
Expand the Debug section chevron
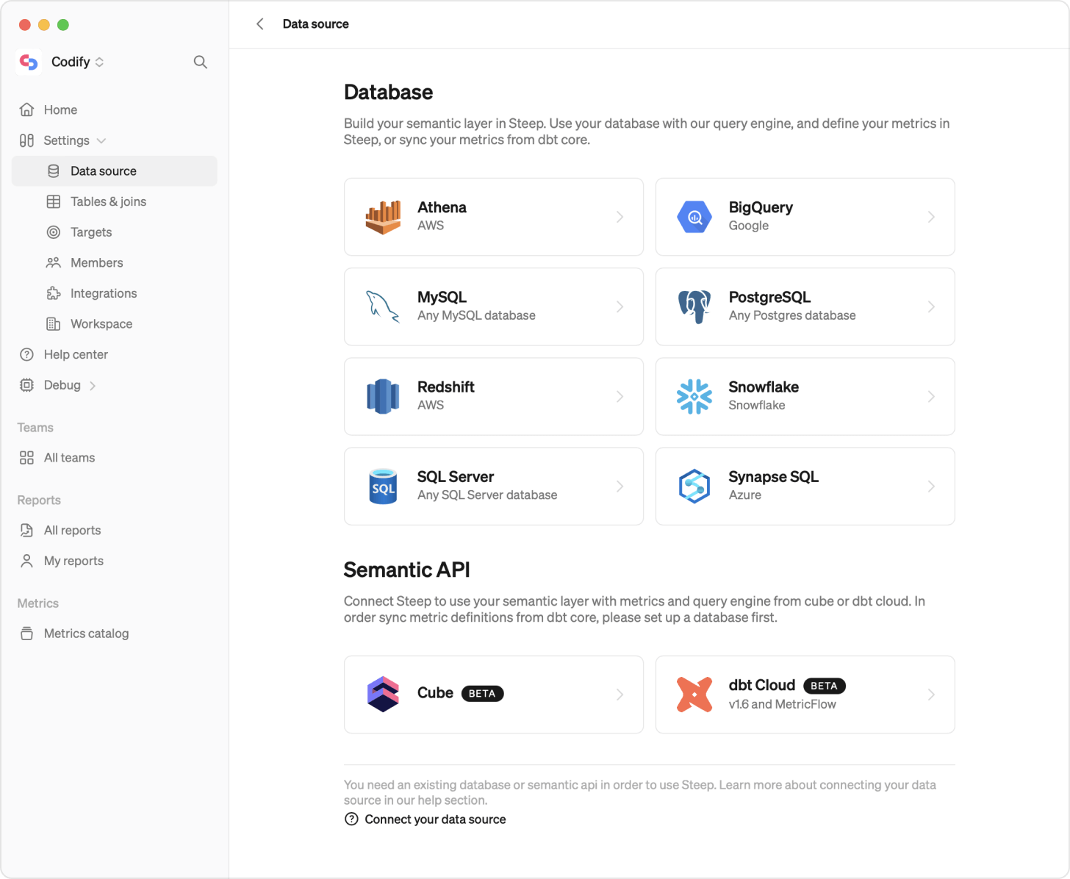coord(93,386)
